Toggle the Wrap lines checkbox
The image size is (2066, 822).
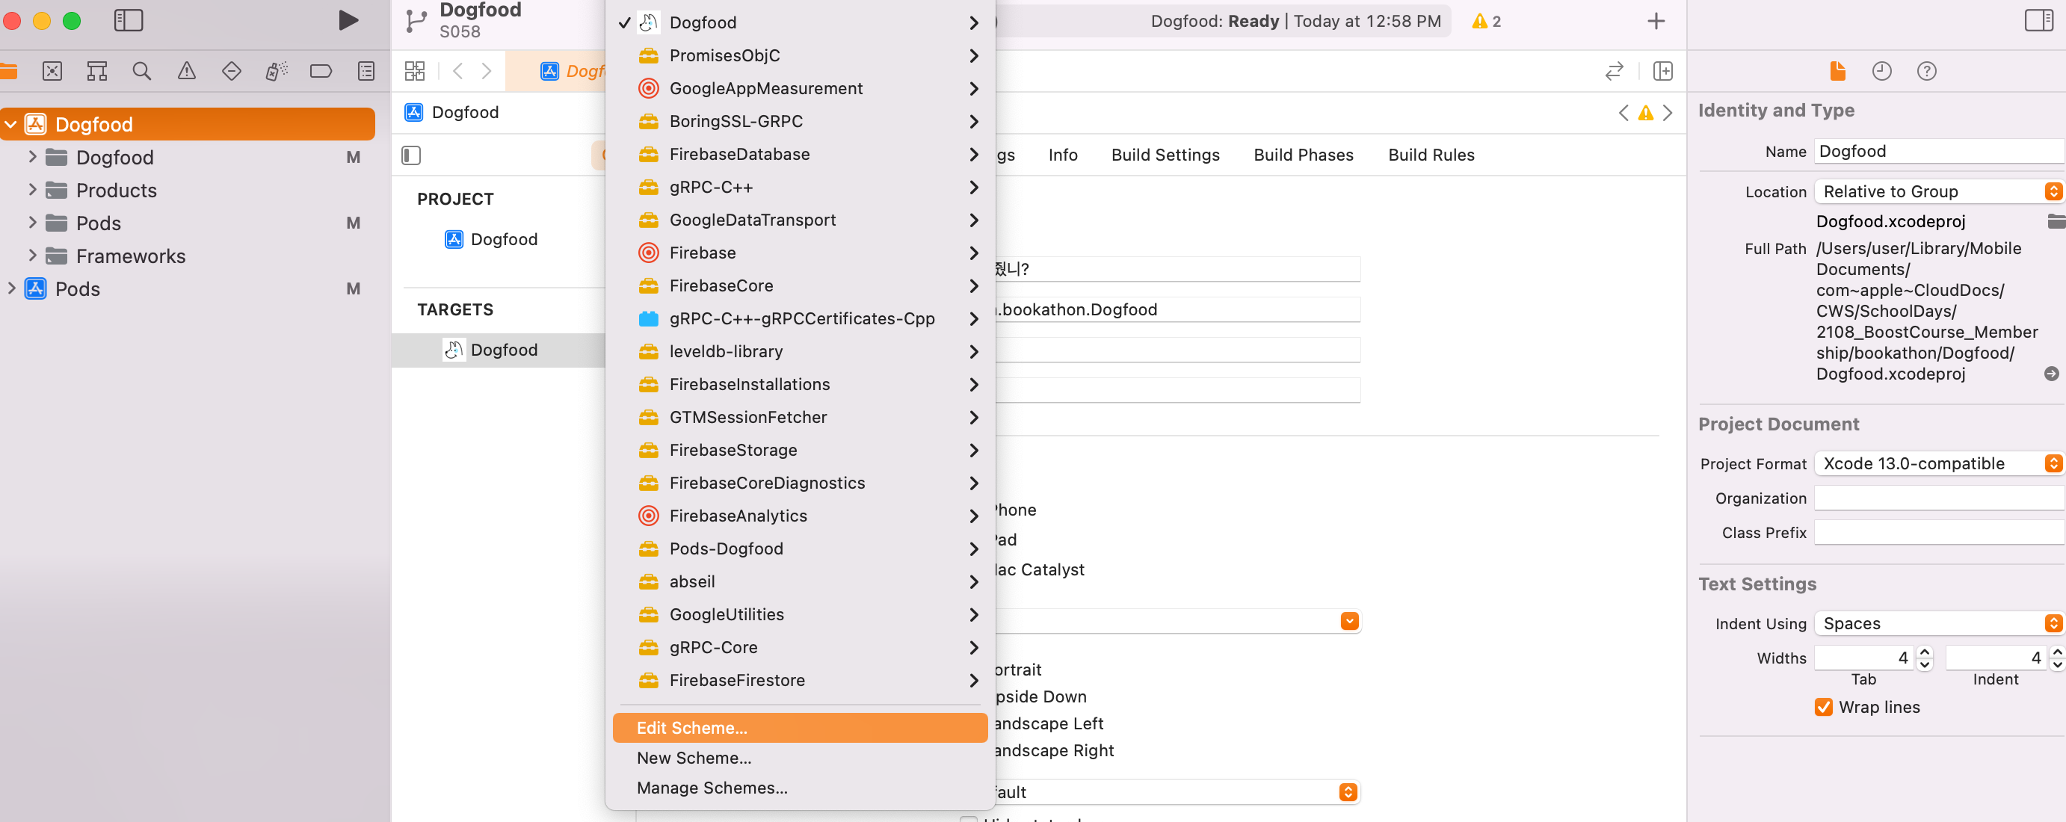(1823, 706)
